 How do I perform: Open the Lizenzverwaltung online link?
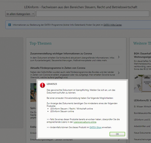[85, 122]
